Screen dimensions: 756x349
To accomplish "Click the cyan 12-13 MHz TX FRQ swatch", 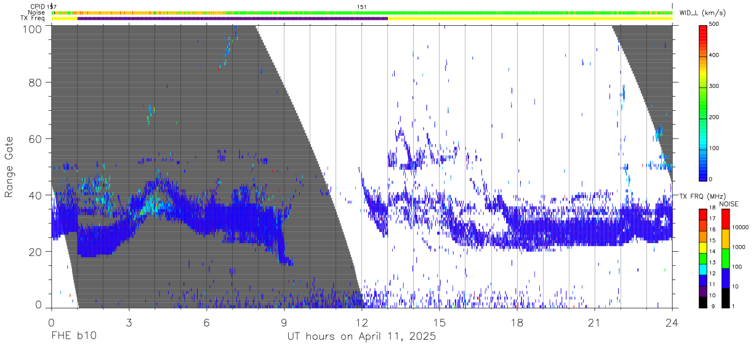I will [703, 269].
